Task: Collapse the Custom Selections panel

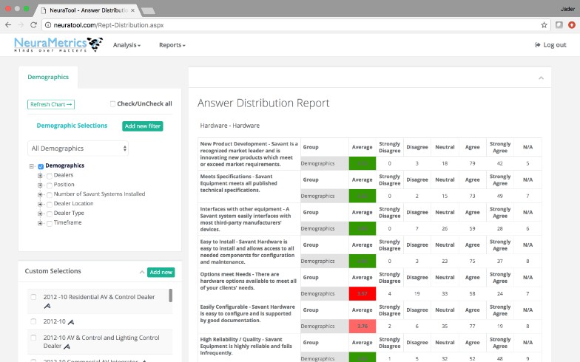Action: [142, 272]
